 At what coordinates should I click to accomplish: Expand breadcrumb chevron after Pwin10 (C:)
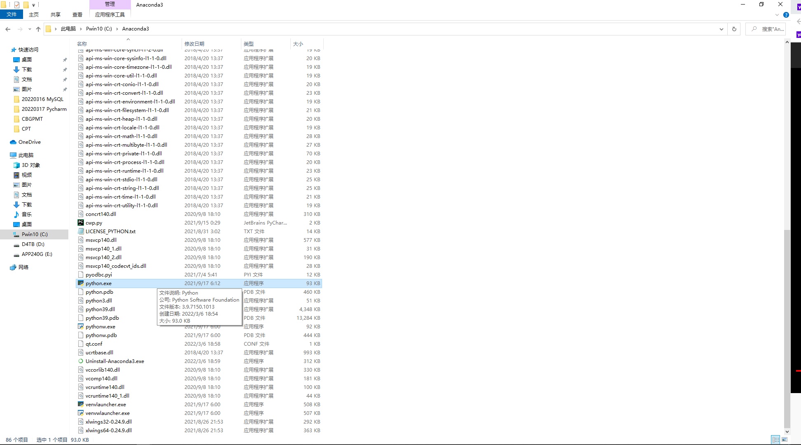point(117,29)
